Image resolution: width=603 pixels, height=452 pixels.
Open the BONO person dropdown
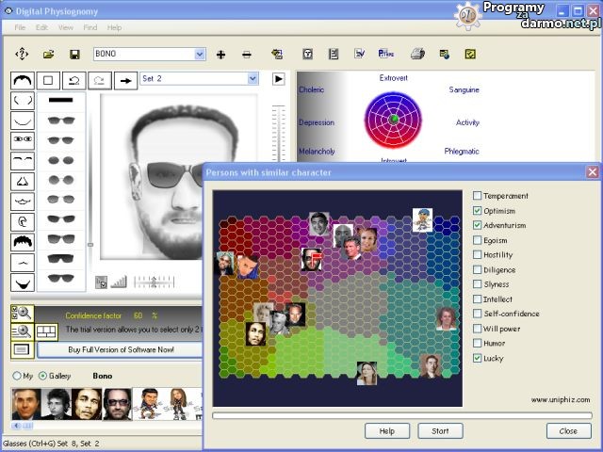tap(200, 55)
